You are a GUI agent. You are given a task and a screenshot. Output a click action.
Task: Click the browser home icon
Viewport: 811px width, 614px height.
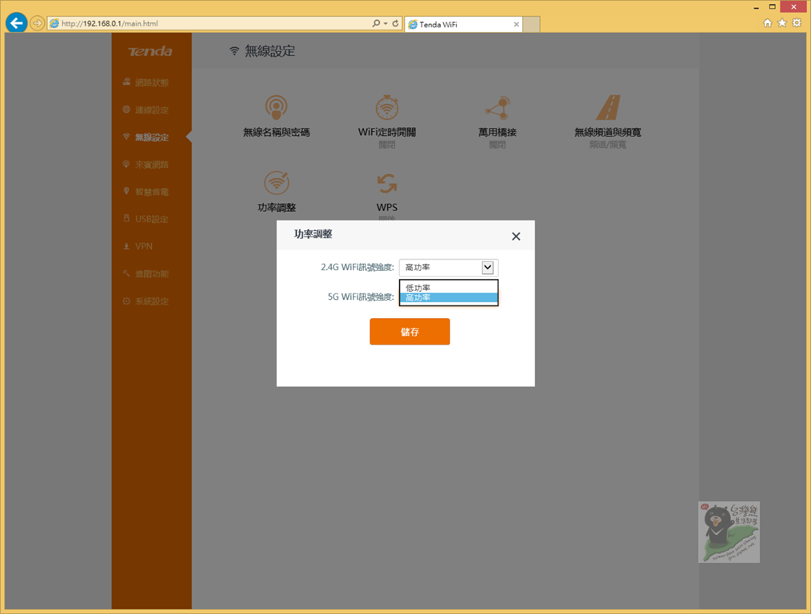click(768, 22)
